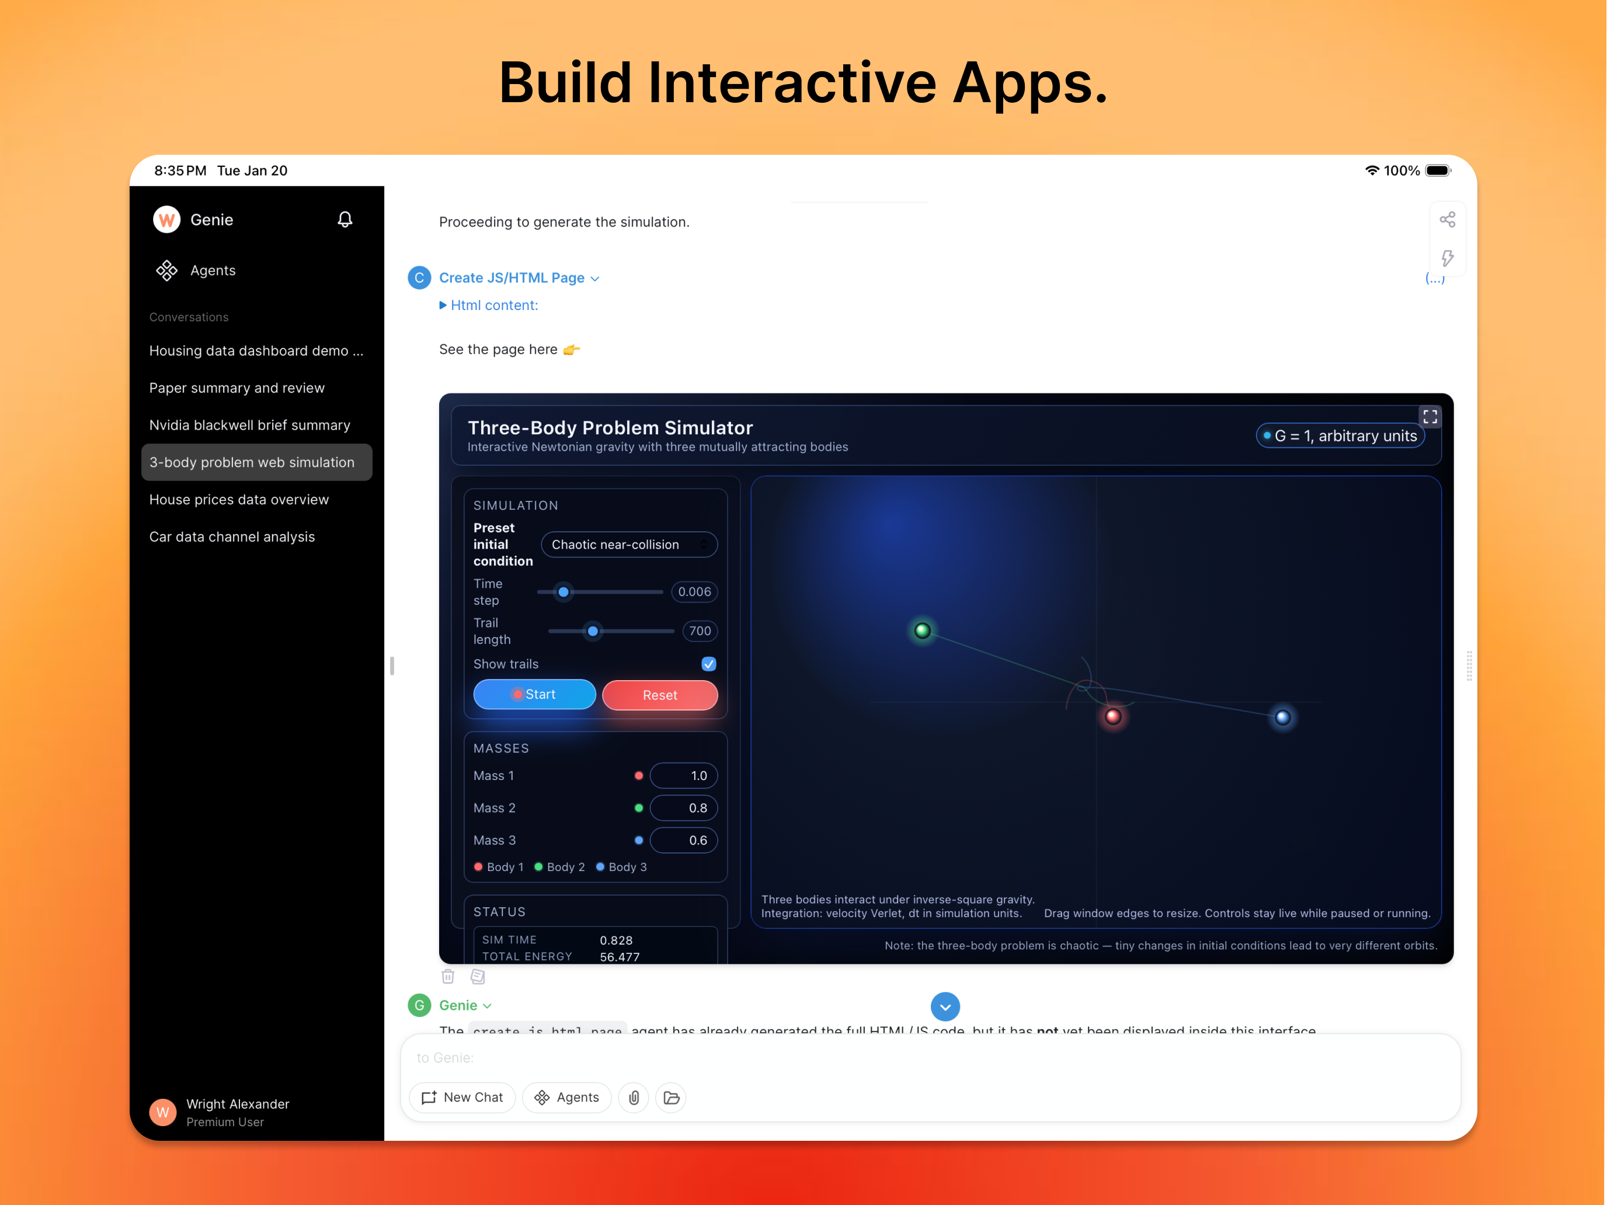The image size is (1607, 1205).
Task: Delete message using trash icon
Action: click(x=448, y=977)
